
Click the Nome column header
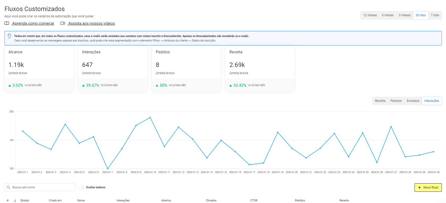tap(81, 200)
